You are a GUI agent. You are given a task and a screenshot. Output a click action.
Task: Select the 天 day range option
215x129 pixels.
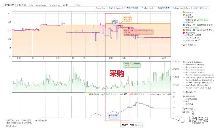[x=193, y=112]
